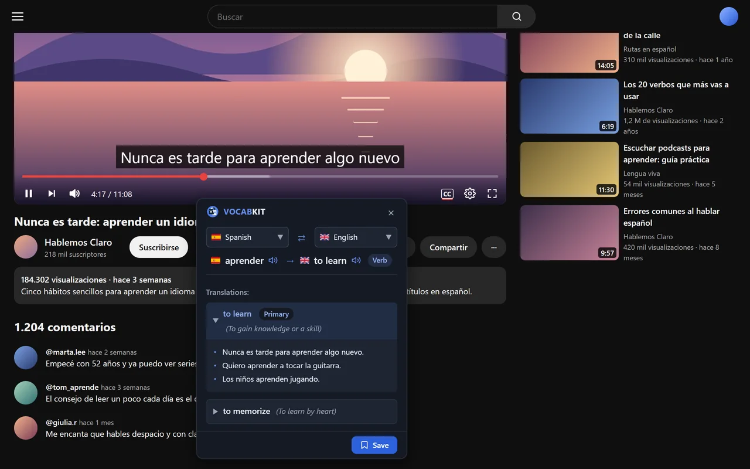
Task: Click the Verb part-of-speech tag
Action: coord(380,260)
